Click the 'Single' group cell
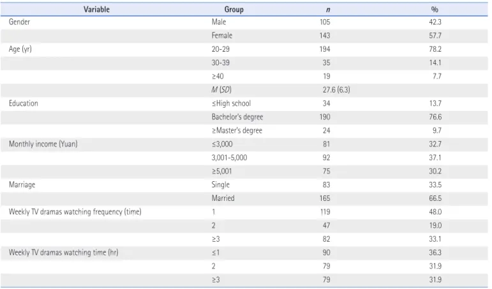 221,185
